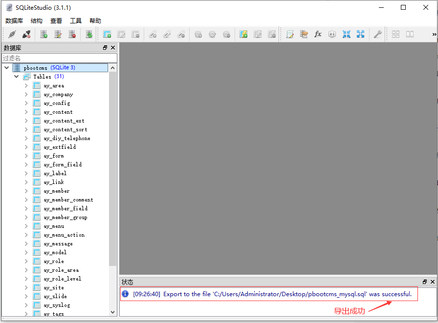Expand the ay_content table node
Viewport: 438px width, 323px height.
tap(26, 112)
